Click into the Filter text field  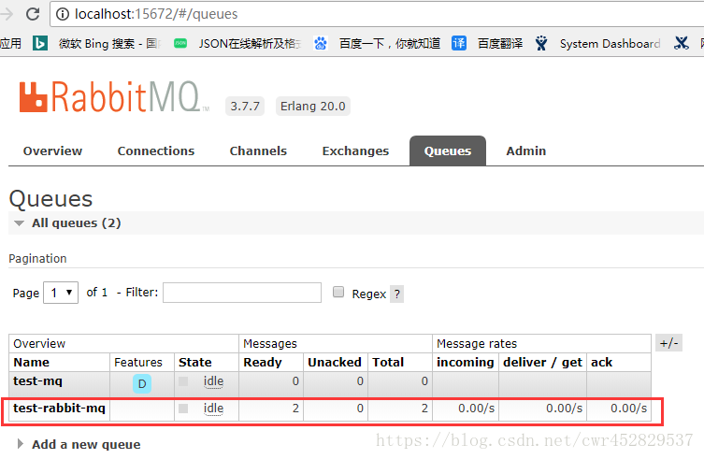point(242,293)
